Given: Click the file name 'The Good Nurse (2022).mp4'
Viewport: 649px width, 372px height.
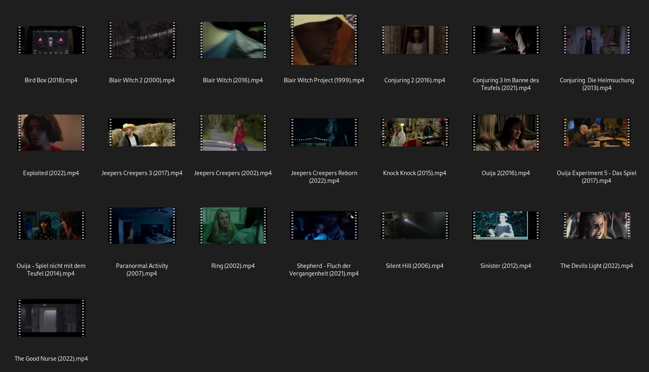Looking at the screenshot, I should (51, 359).
